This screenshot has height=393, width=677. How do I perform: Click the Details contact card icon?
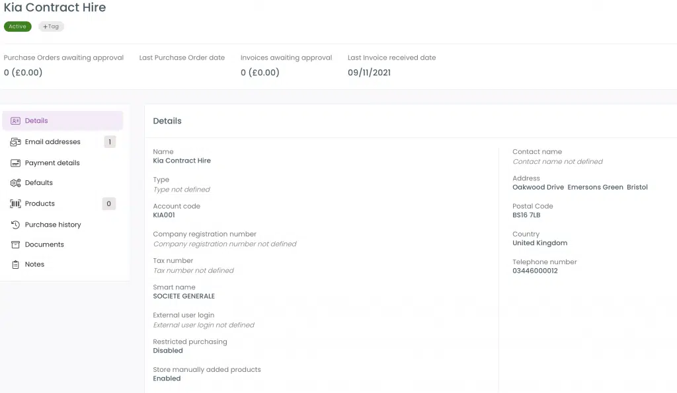point(16,121)
